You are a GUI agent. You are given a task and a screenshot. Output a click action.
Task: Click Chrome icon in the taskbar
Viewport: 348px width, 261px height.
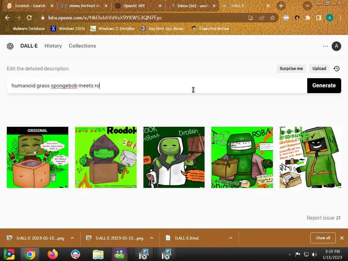click(30, 254)
